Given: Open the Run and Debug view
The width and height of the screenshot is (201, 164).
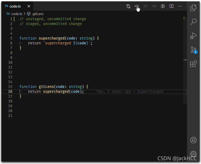Looking at the screenshot, I should pos(193,36).
